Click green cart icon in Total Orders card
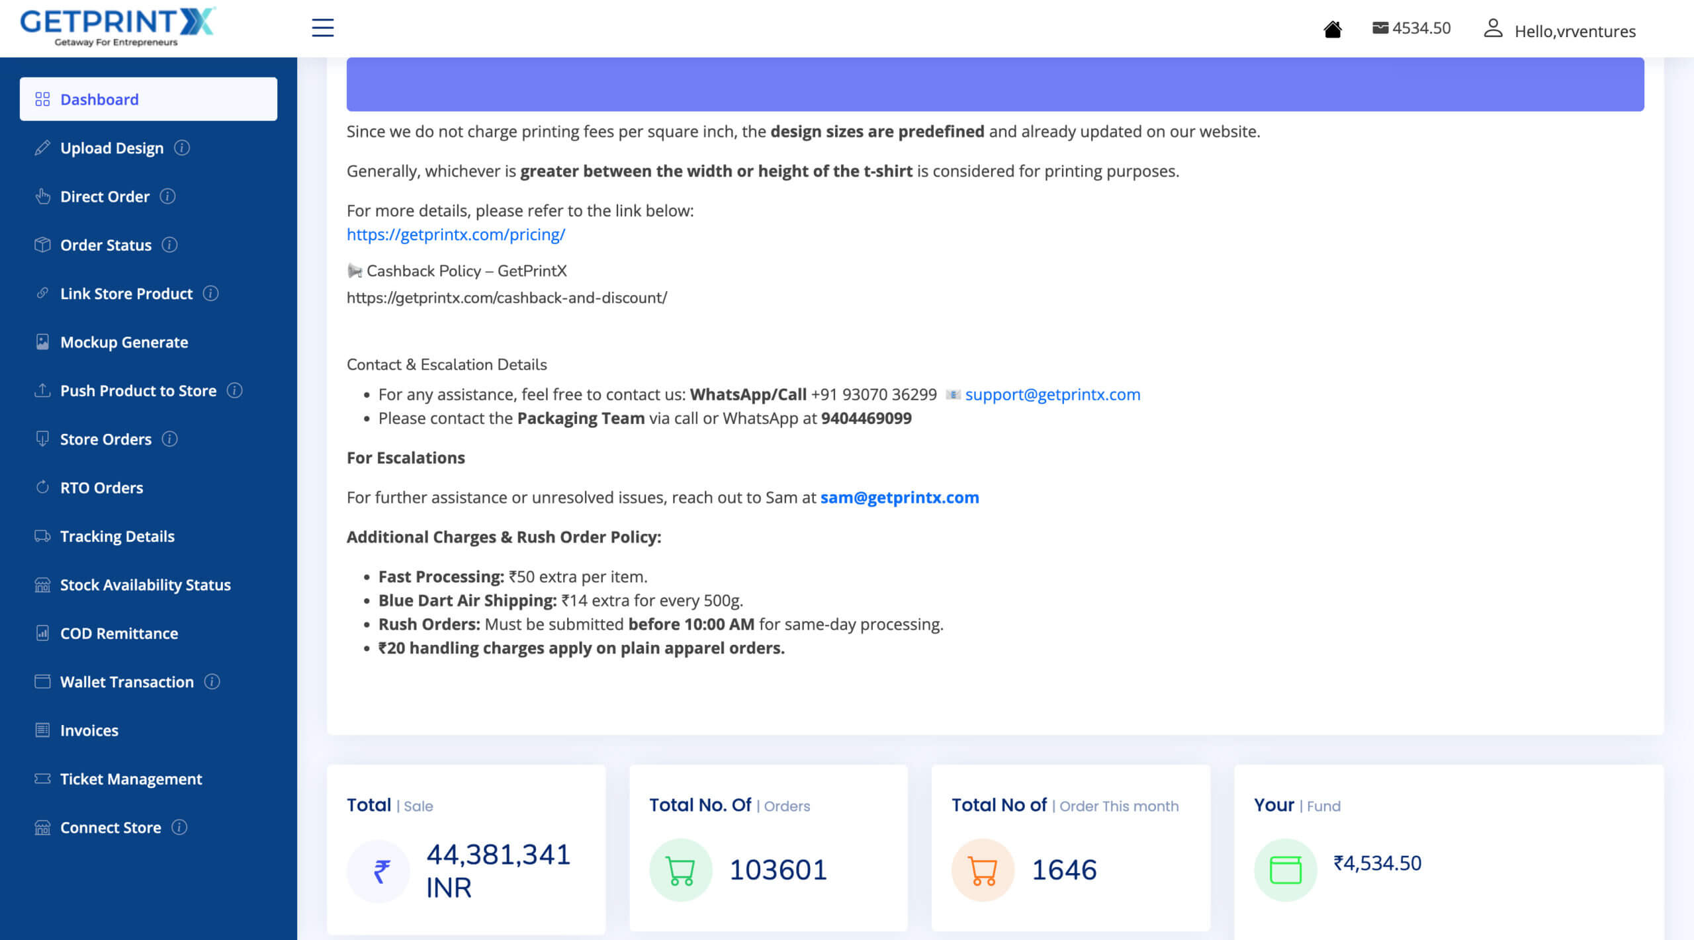Screen dimensions: 1694x940 [680, 870]
